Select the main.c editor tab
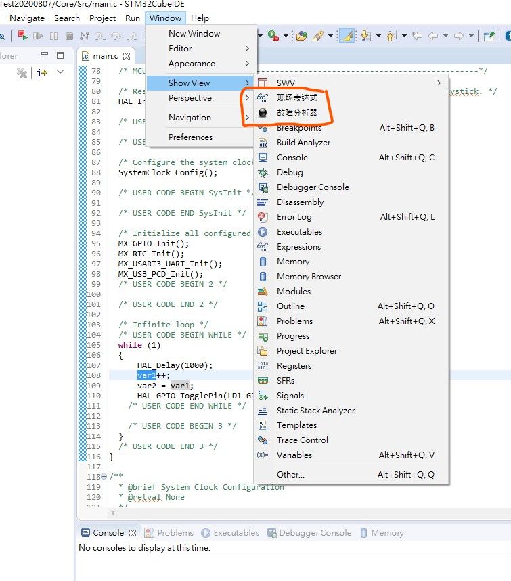The height and width of the screenshot is (581, 511). [106, 56]
